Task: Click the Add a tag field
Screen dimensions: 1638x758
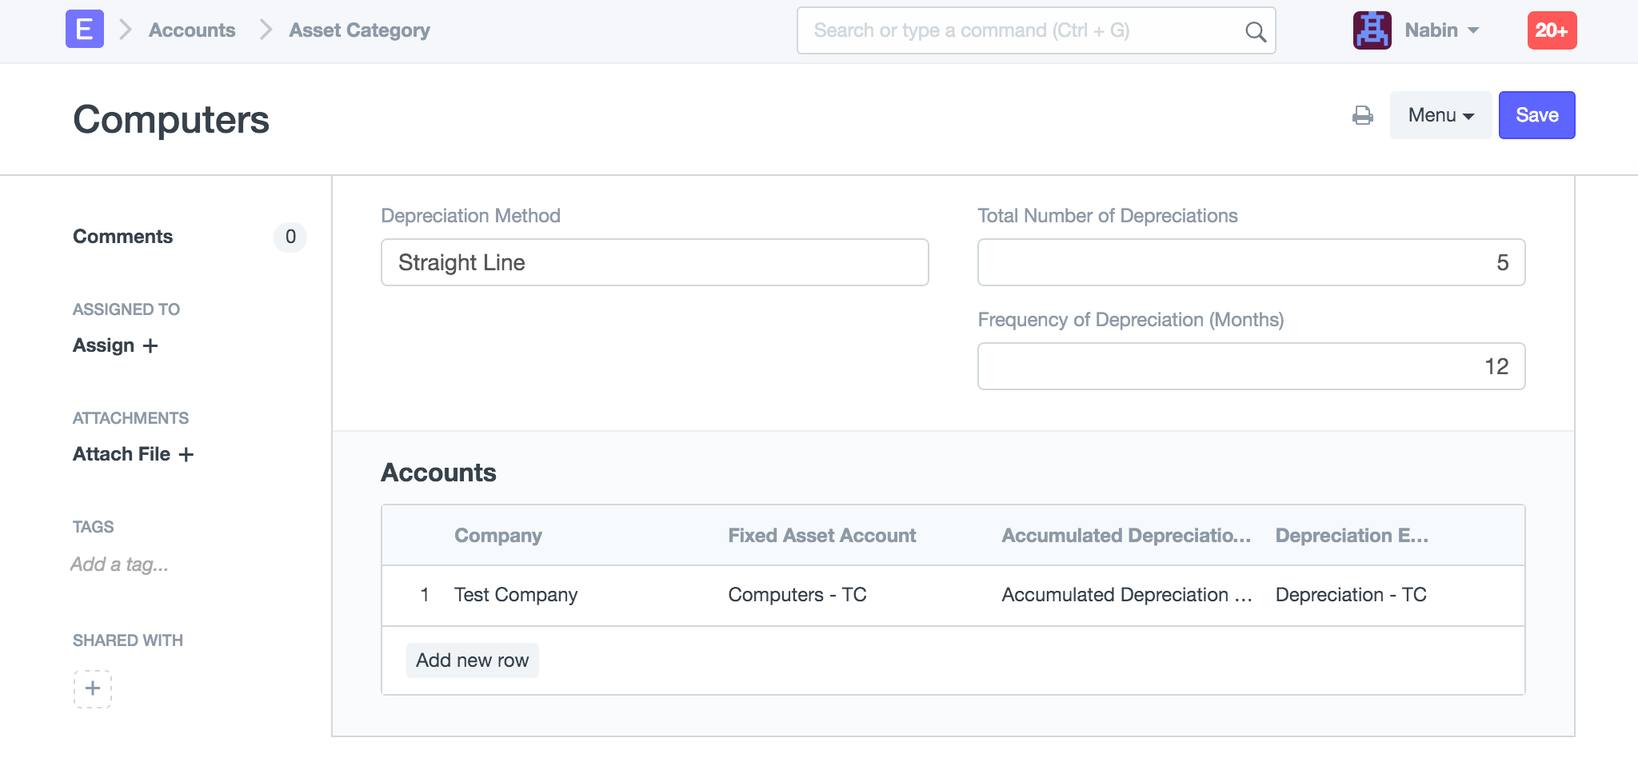Action: click(x=120, y=565)
